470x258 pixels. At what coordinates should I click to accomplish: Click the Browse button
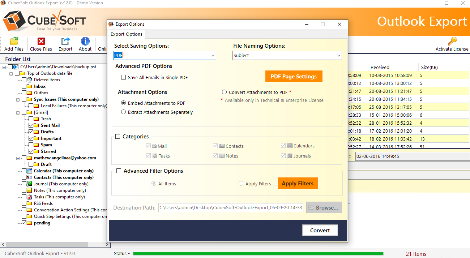pos(324,207)
